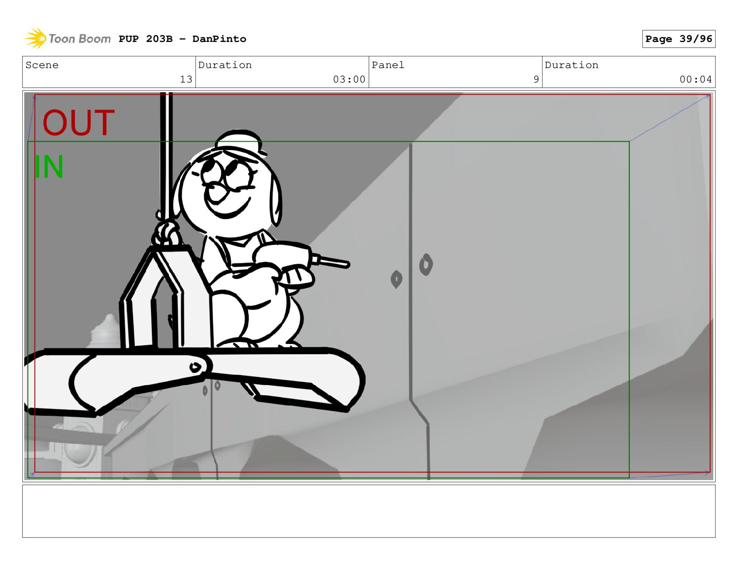
Task: Click the red 'OUT' camera label
Action: 78,123
